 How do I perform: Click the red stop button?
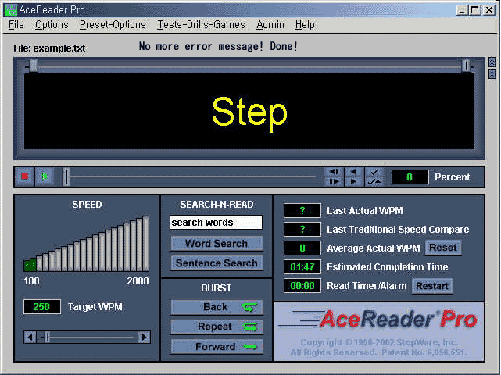[x=25, y=177]
